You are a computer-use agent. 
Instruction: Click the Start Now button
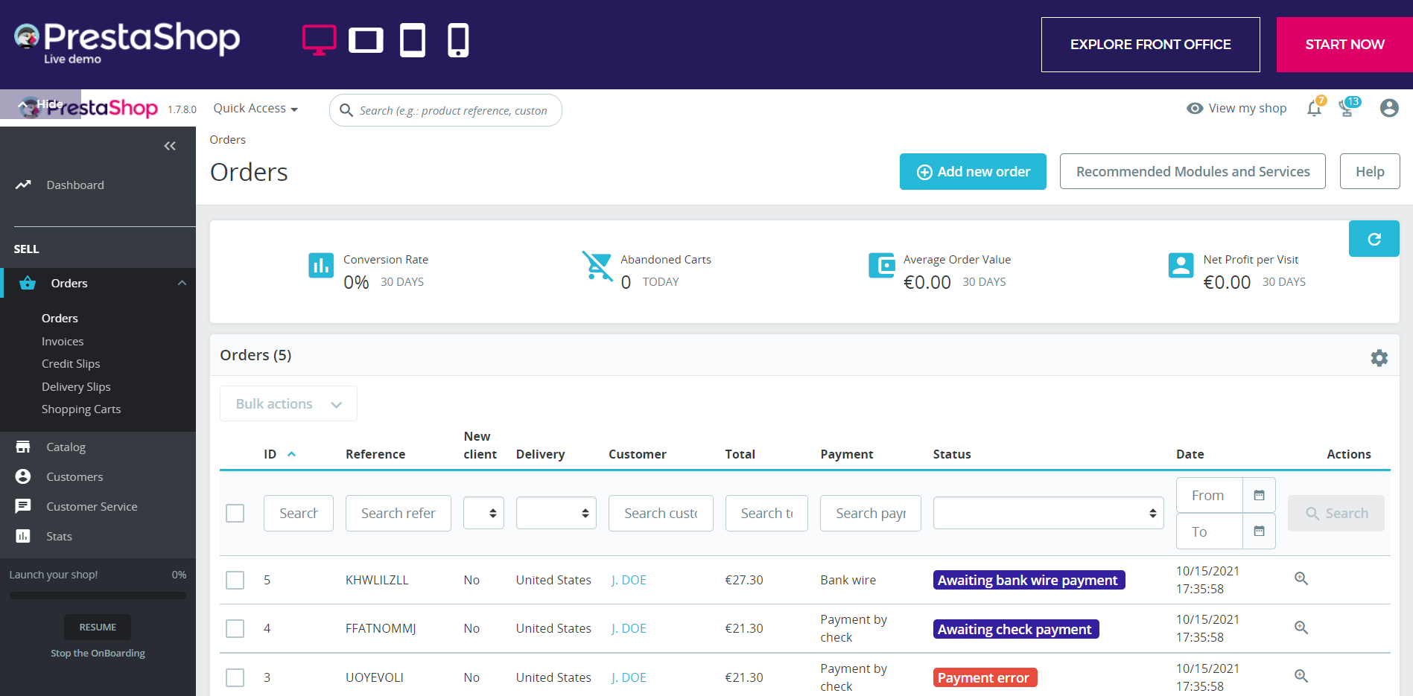(x=1344, y=45)
